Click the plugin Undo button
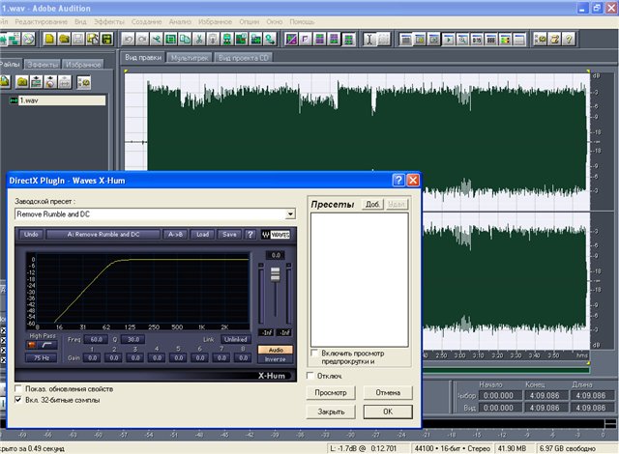This screenshot has height=454, width=619. pos(31,234)
